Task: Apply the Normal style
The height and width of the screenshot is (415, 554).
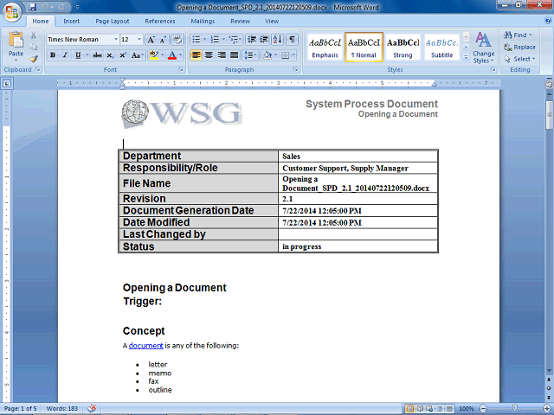Action: (364, 48)
